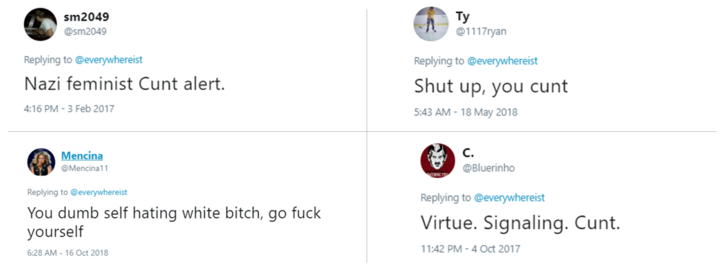Open @everywhereist link in Bluerinho's reply
This screenshot has width=726, height=273.
509,198
